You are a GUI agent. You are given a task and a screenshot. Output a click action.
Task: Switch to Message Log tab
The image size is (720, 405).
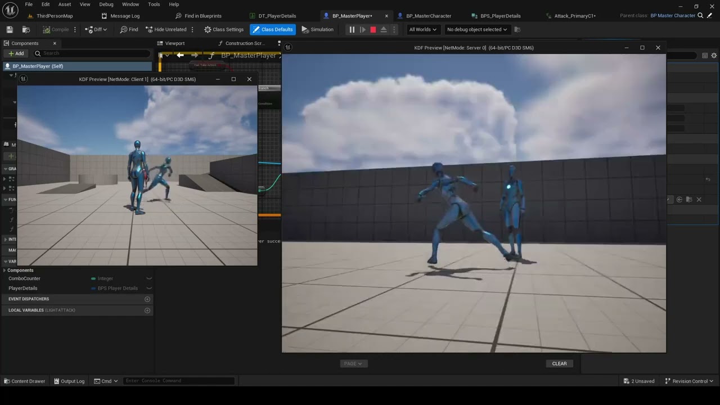(125, 16)
